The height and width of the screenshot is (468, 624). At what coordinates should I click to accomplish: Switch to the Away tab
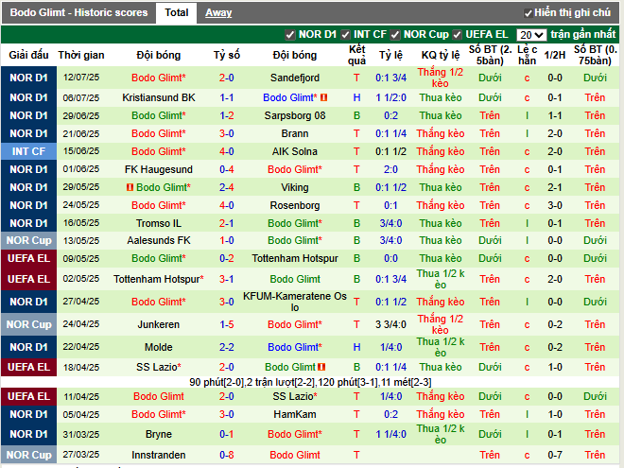pyautogui.click(x=218, y=12)
